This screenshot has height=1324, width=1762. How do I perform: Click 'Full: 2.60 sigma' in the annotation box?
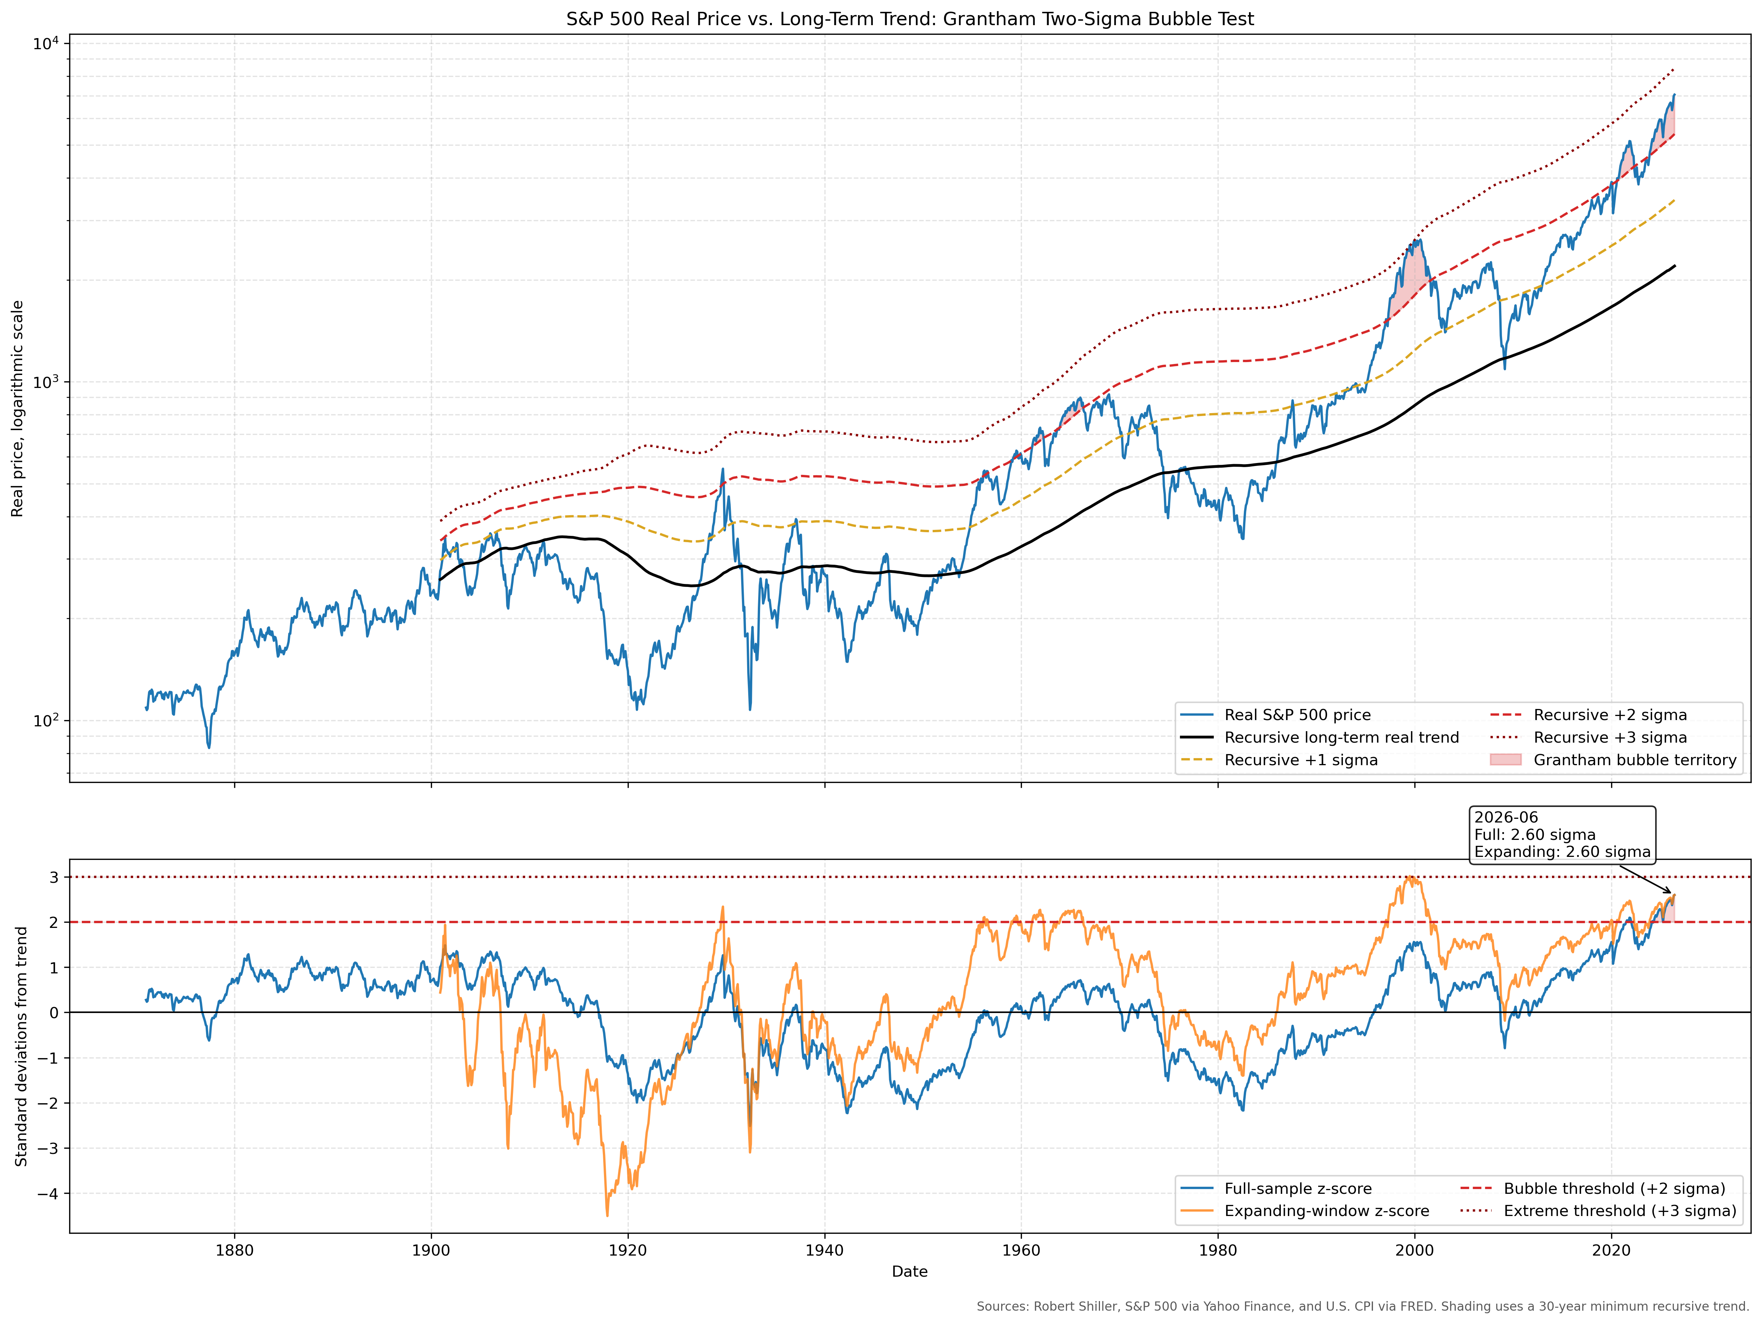[x=1535, y=835]
